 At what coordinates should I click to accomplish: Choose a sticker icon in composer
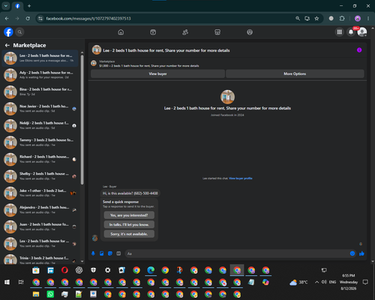[x=110, y=253]
